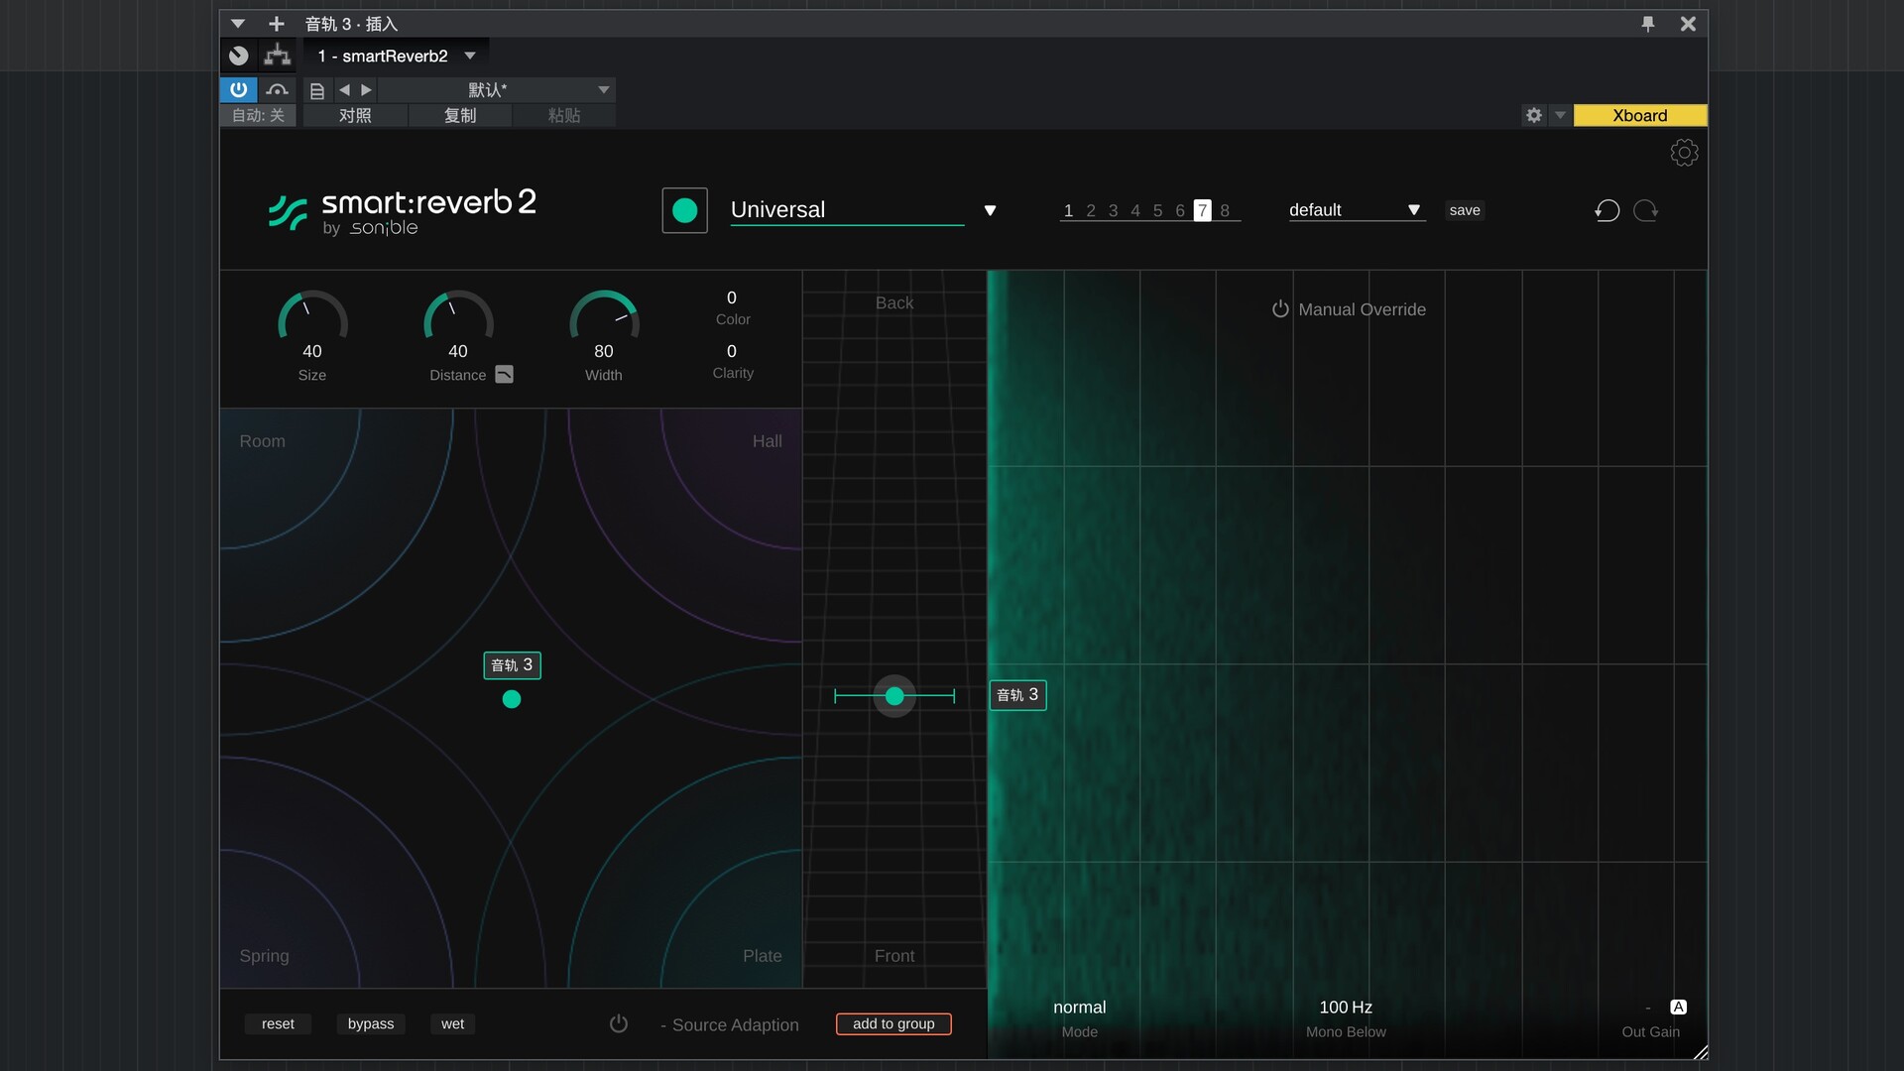Toggle the Source Adaption power icon
The width and height of the screenshot is (1904, 1071).
pos(619,1023)
